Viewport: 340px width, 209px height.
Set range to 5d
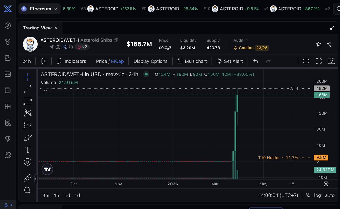click(x=67, y=195)
